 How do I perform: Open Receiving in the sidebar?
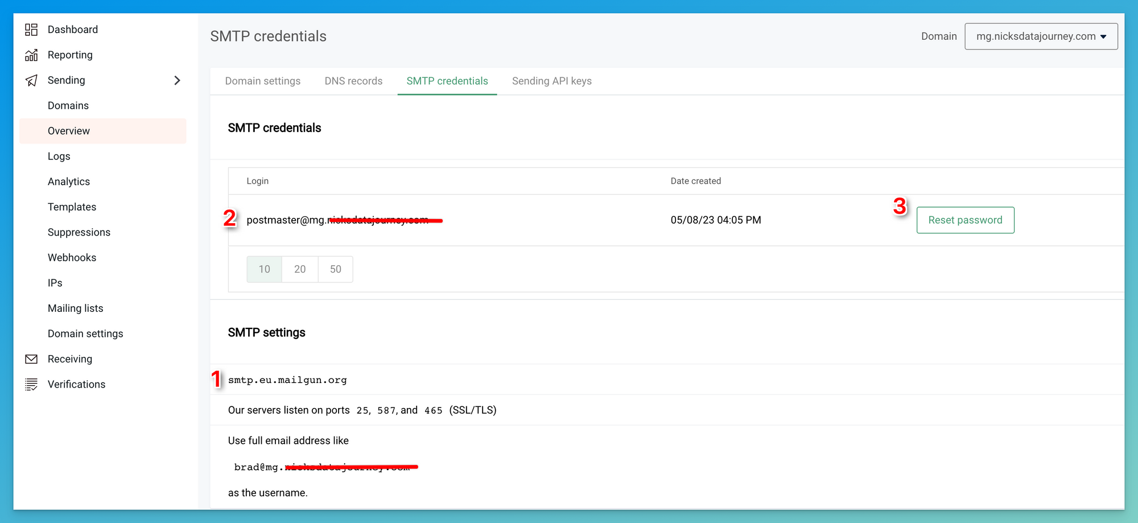click(70, 359)
